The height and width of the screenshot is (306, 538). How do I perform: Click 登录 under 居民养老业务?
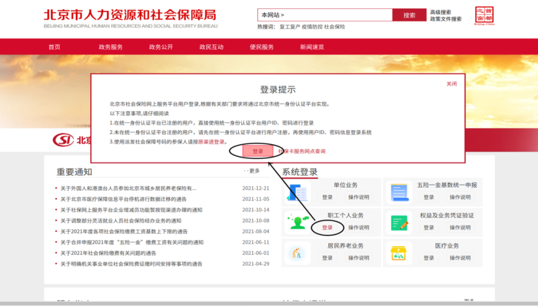(327, 258)
